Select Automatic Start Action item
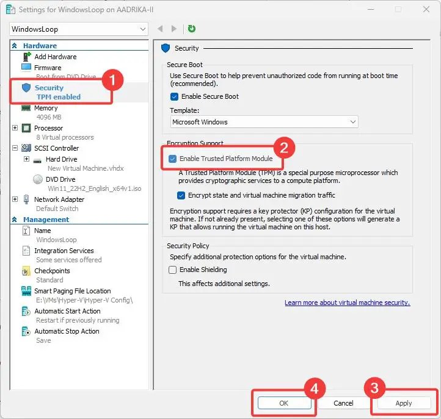Screen dimensions: 441x419 point(67,311)
